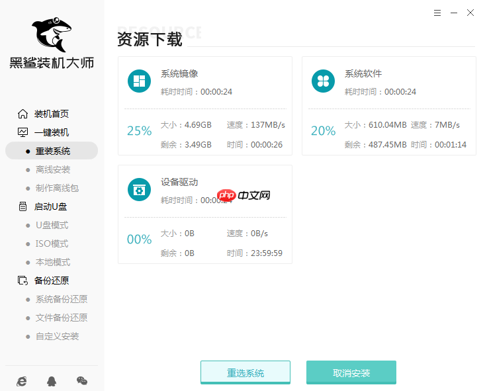Click 时间：00:01:14 text

pyautogui.click(x=439, y=145)
